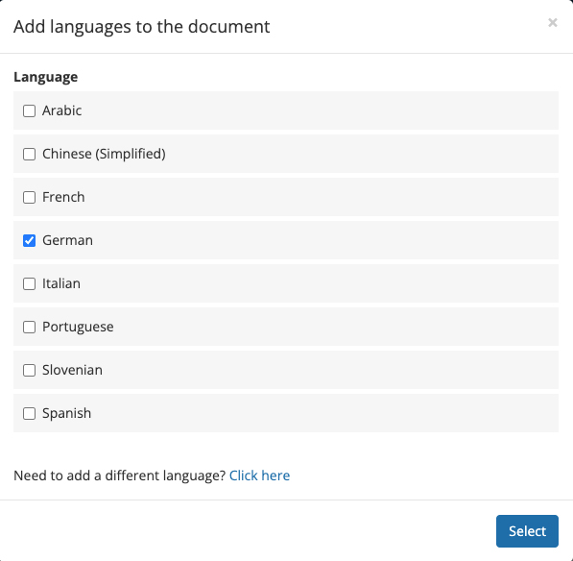Select the Italian checkbox
573x561 pixels.
click(x=29, y=283)
